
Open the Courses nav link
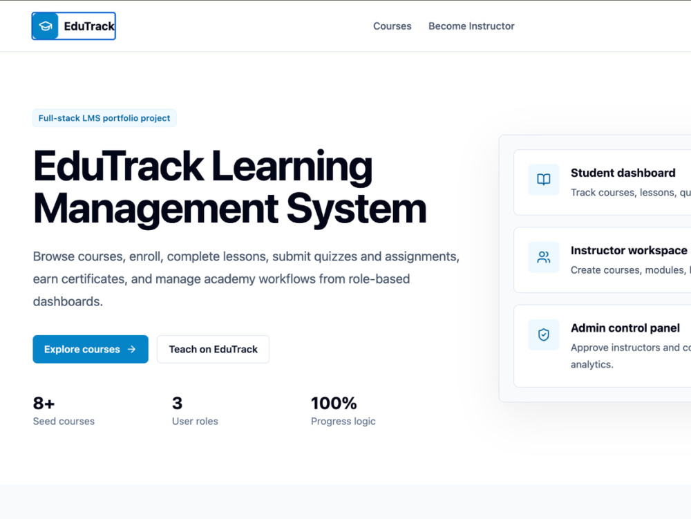click(x=392, y=26)
